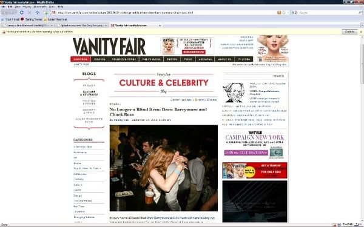
Task: Click the popup blocker Options button
Action: coord(349,31)
